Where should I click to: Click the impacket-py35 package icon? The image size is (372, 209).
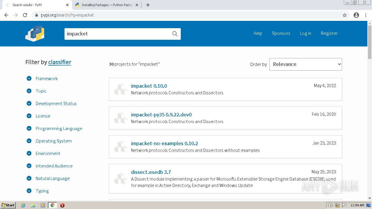pyautogui.click(x=121, y=118)
